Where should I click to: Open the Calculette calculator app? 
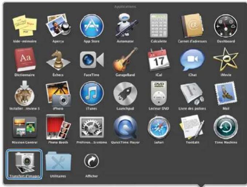click(159, 26)
